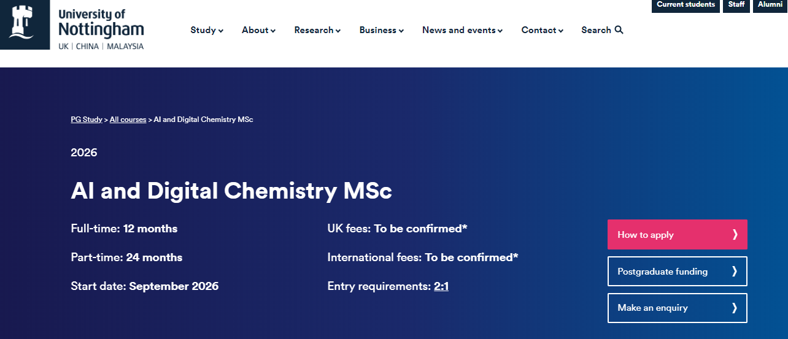Click the magnifier icon next to Search

point(619,30)
